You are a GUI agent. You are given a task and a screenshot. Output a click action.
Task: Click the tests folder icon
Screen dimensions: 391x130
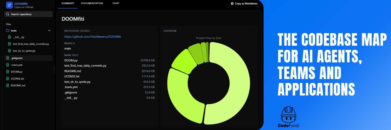coord(8,31)
